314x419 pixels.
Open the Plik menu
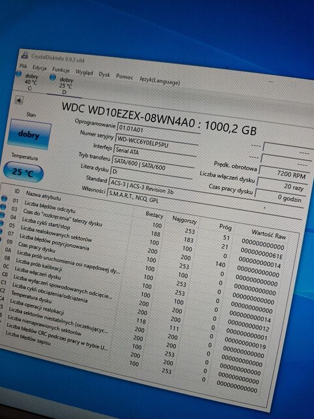(23, 66)
